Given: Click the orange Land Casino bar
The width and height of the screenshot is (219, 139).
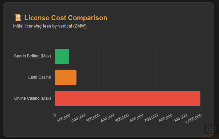Looking at the screenshot, I should 66,77.
